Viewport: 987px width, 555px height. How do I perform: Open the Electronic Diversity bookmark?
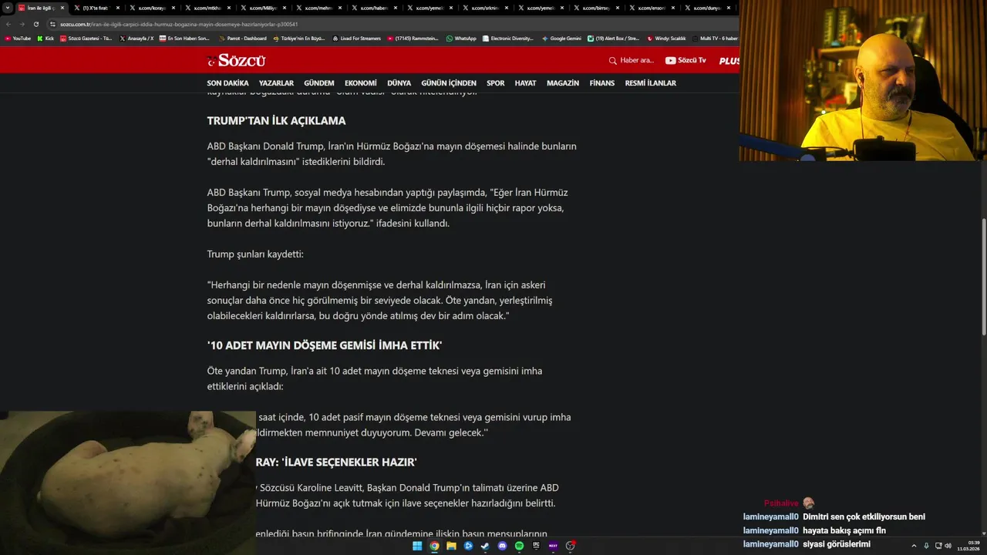pyautogui.click(x=508, y=39)
